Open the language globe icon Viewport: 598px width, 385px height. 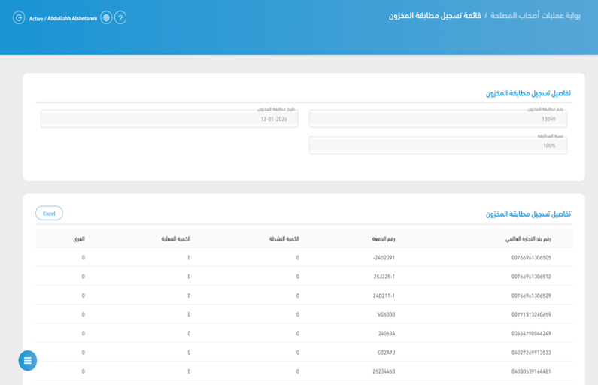click(x=106, y=17)
